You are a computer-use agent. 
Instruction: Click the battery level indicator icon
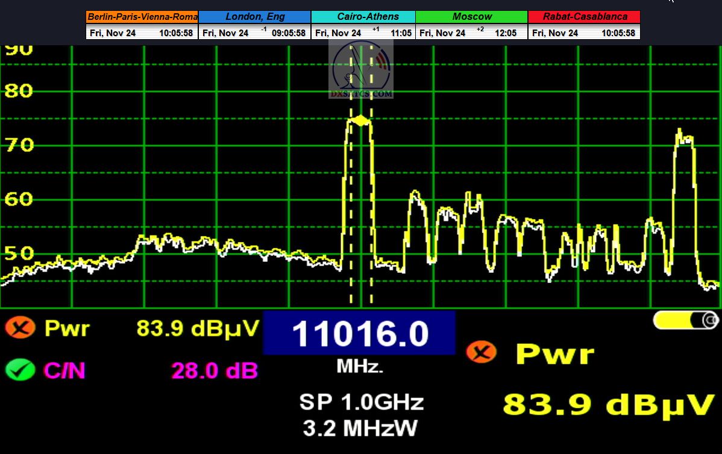click(685, 320)
